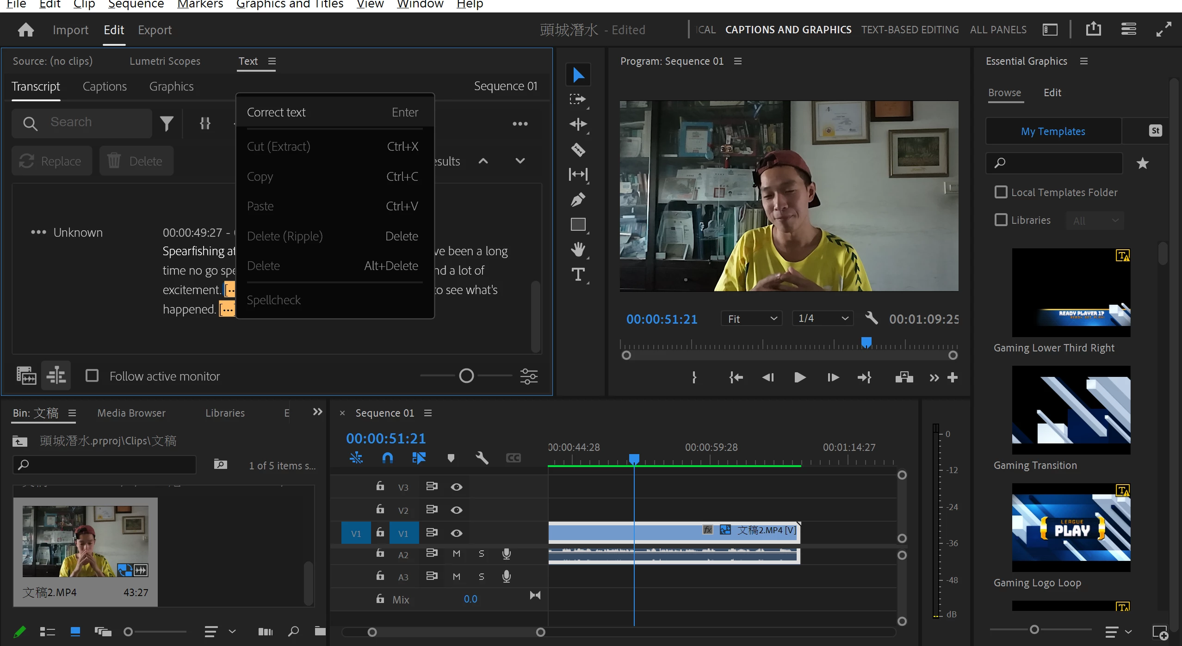Open the Fit zoom level dropdown
Viewport: 1182px width, 646px height.
[751, 319]
